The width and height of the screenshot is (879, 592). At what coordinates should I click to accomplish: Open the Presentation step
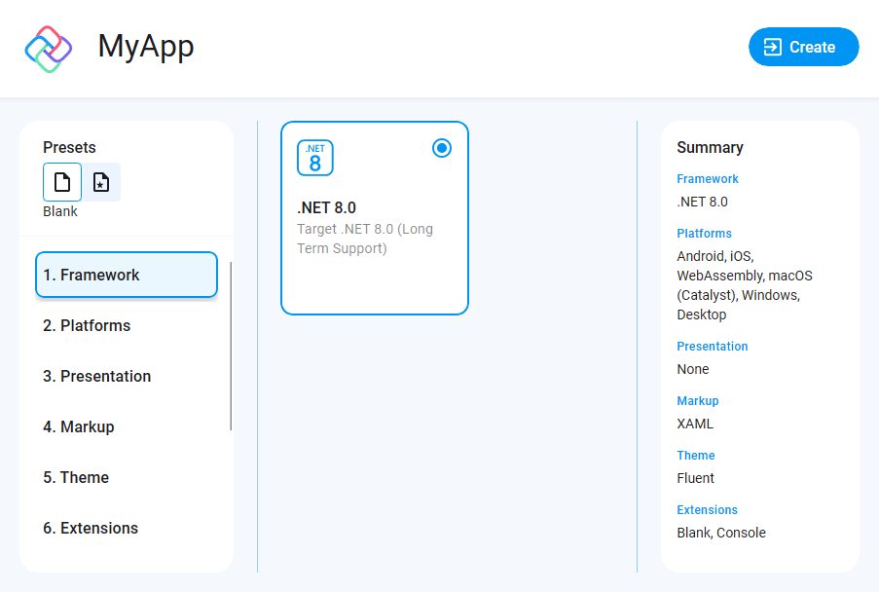point(97,376)
